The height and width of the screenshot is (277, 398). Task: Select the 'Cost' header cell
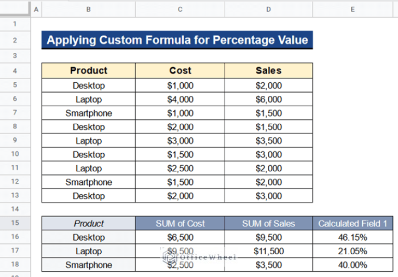coord(180,70)
